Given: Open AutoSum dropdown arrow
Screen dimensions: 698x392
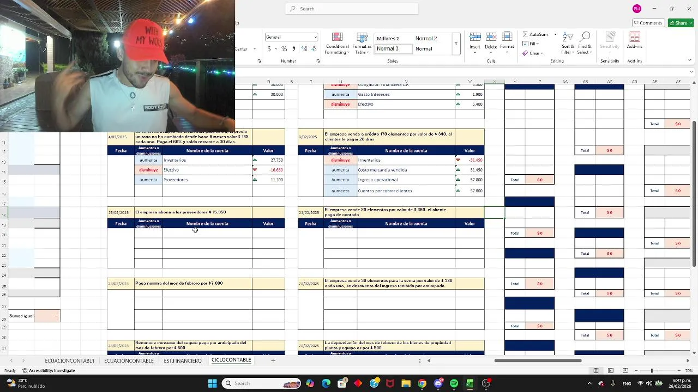Looking at the screenshot, I should (555, 34).
